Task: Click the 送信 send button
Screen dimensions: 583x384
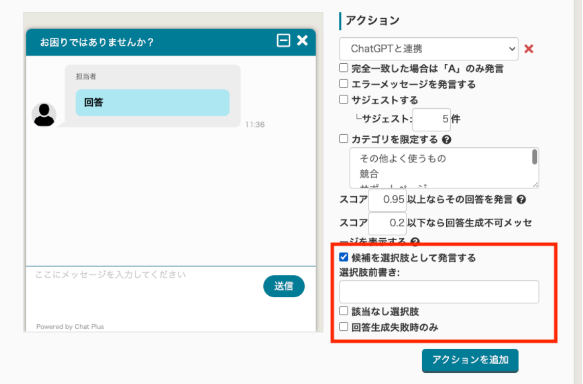Action: point(284,286)
